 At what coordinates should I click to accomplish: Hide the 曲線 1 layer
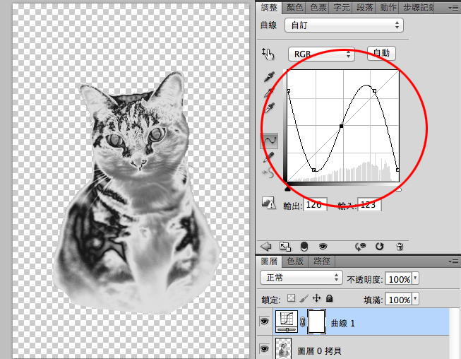coord(265,321)
